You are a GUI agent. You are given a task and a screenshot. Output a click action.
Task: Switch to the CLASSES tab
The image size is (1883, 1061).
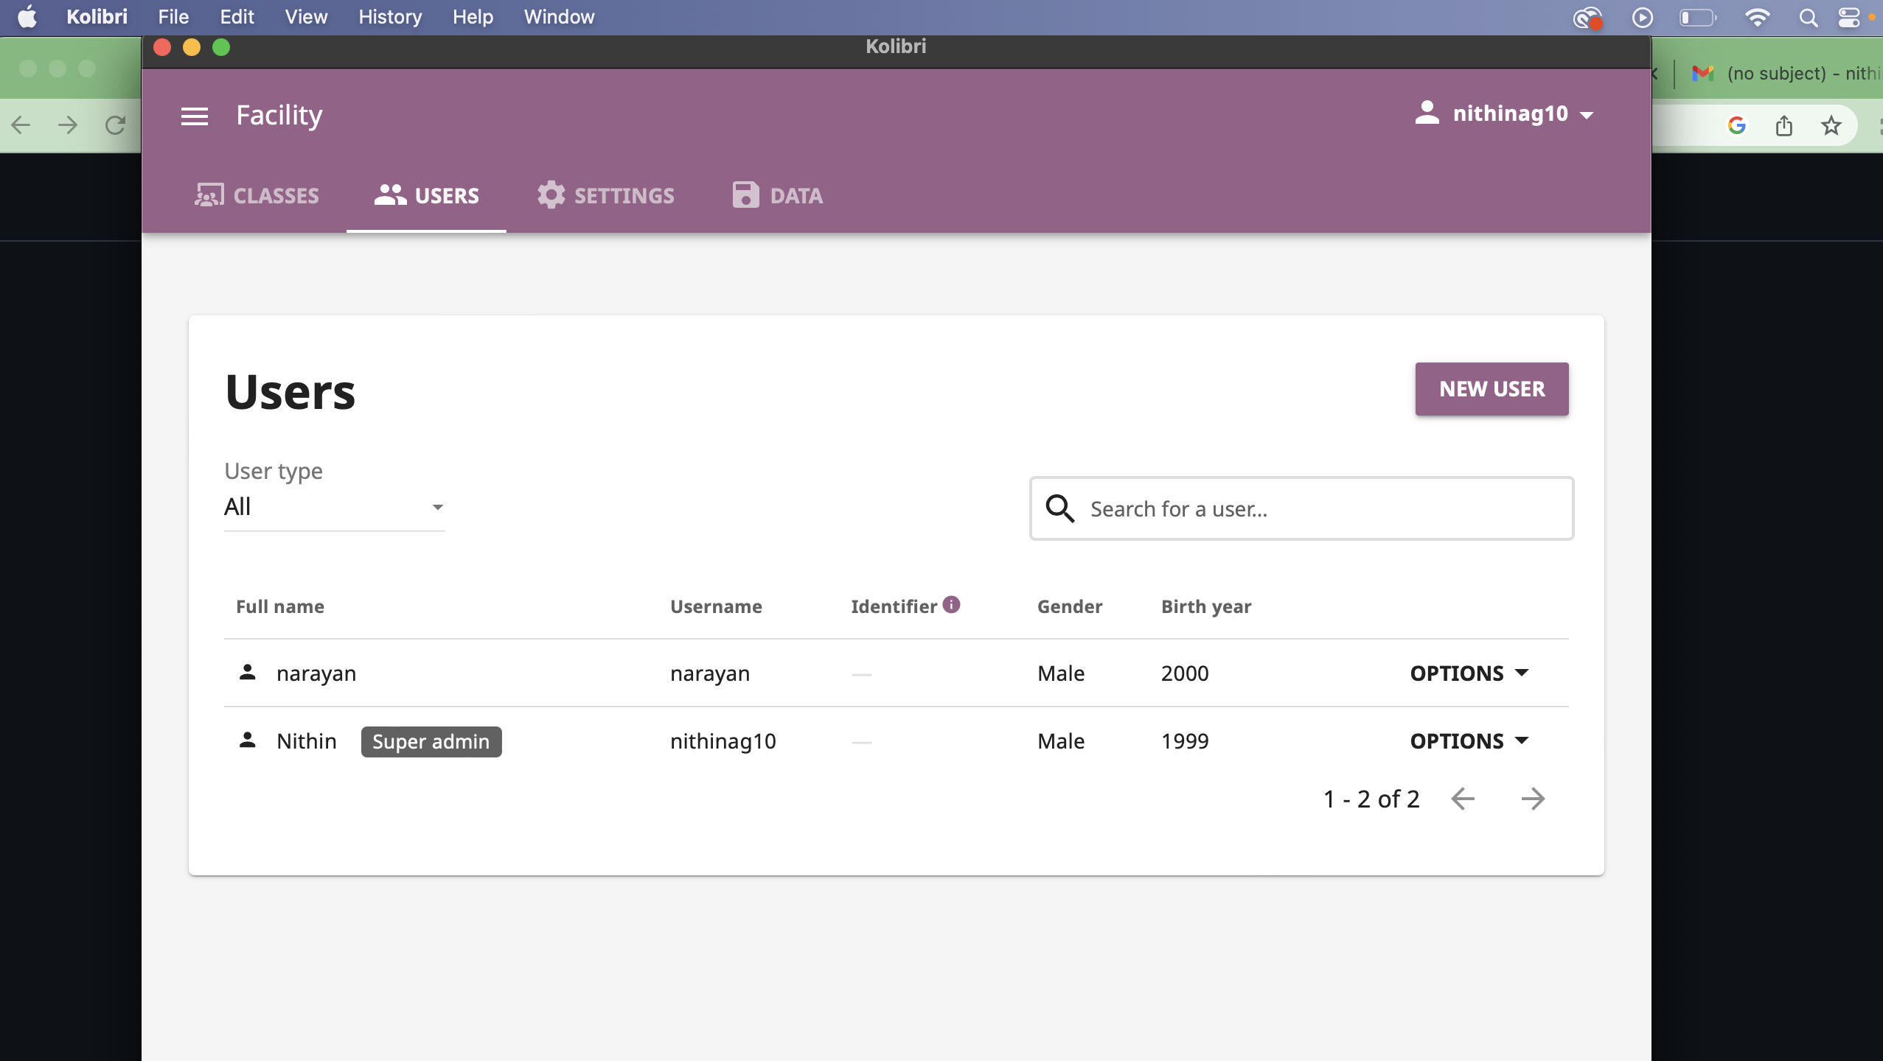[257, 195]
